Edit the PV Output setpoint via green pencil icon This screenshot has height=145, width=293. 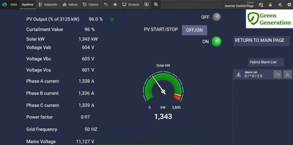112,20
